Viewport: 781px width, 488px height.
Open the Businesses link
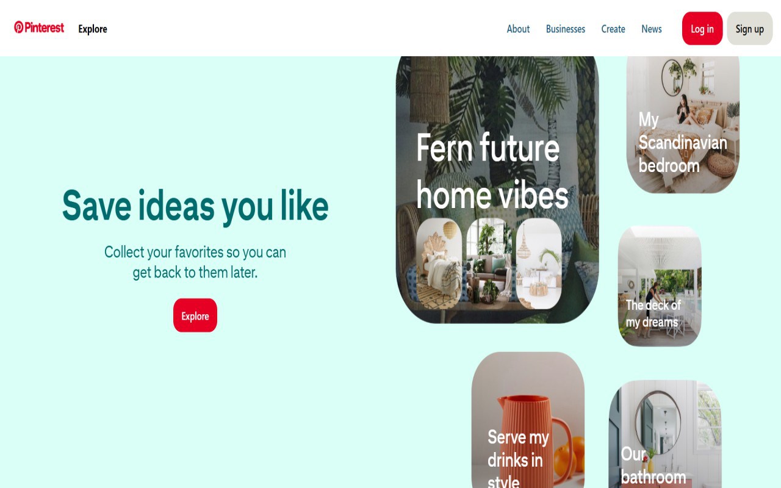click(565, 29)
